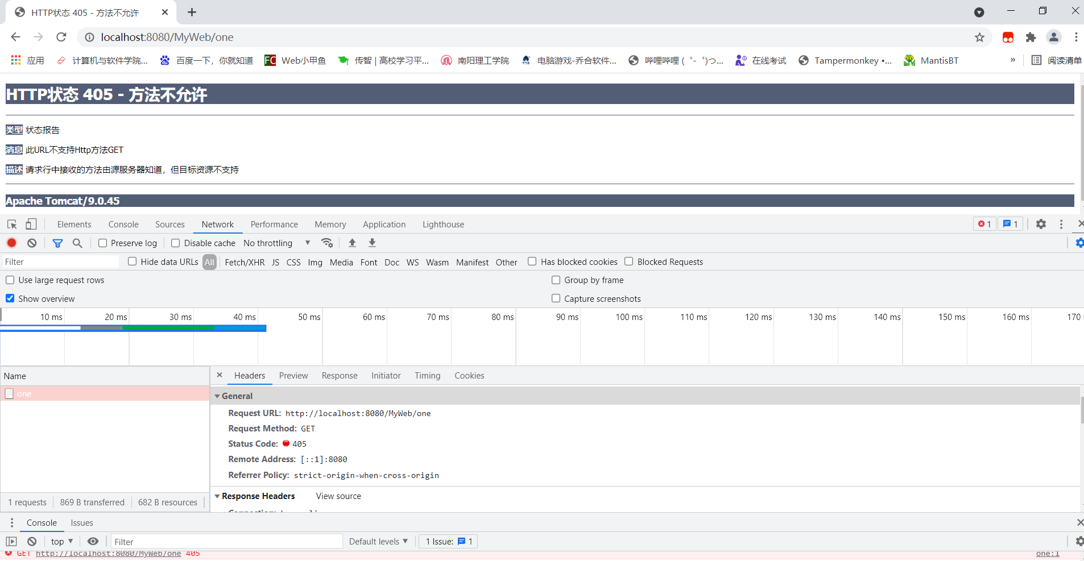Show the console sidebar icon
The width and height of the screenshot is (1084, 561).
tap(11, 542)
